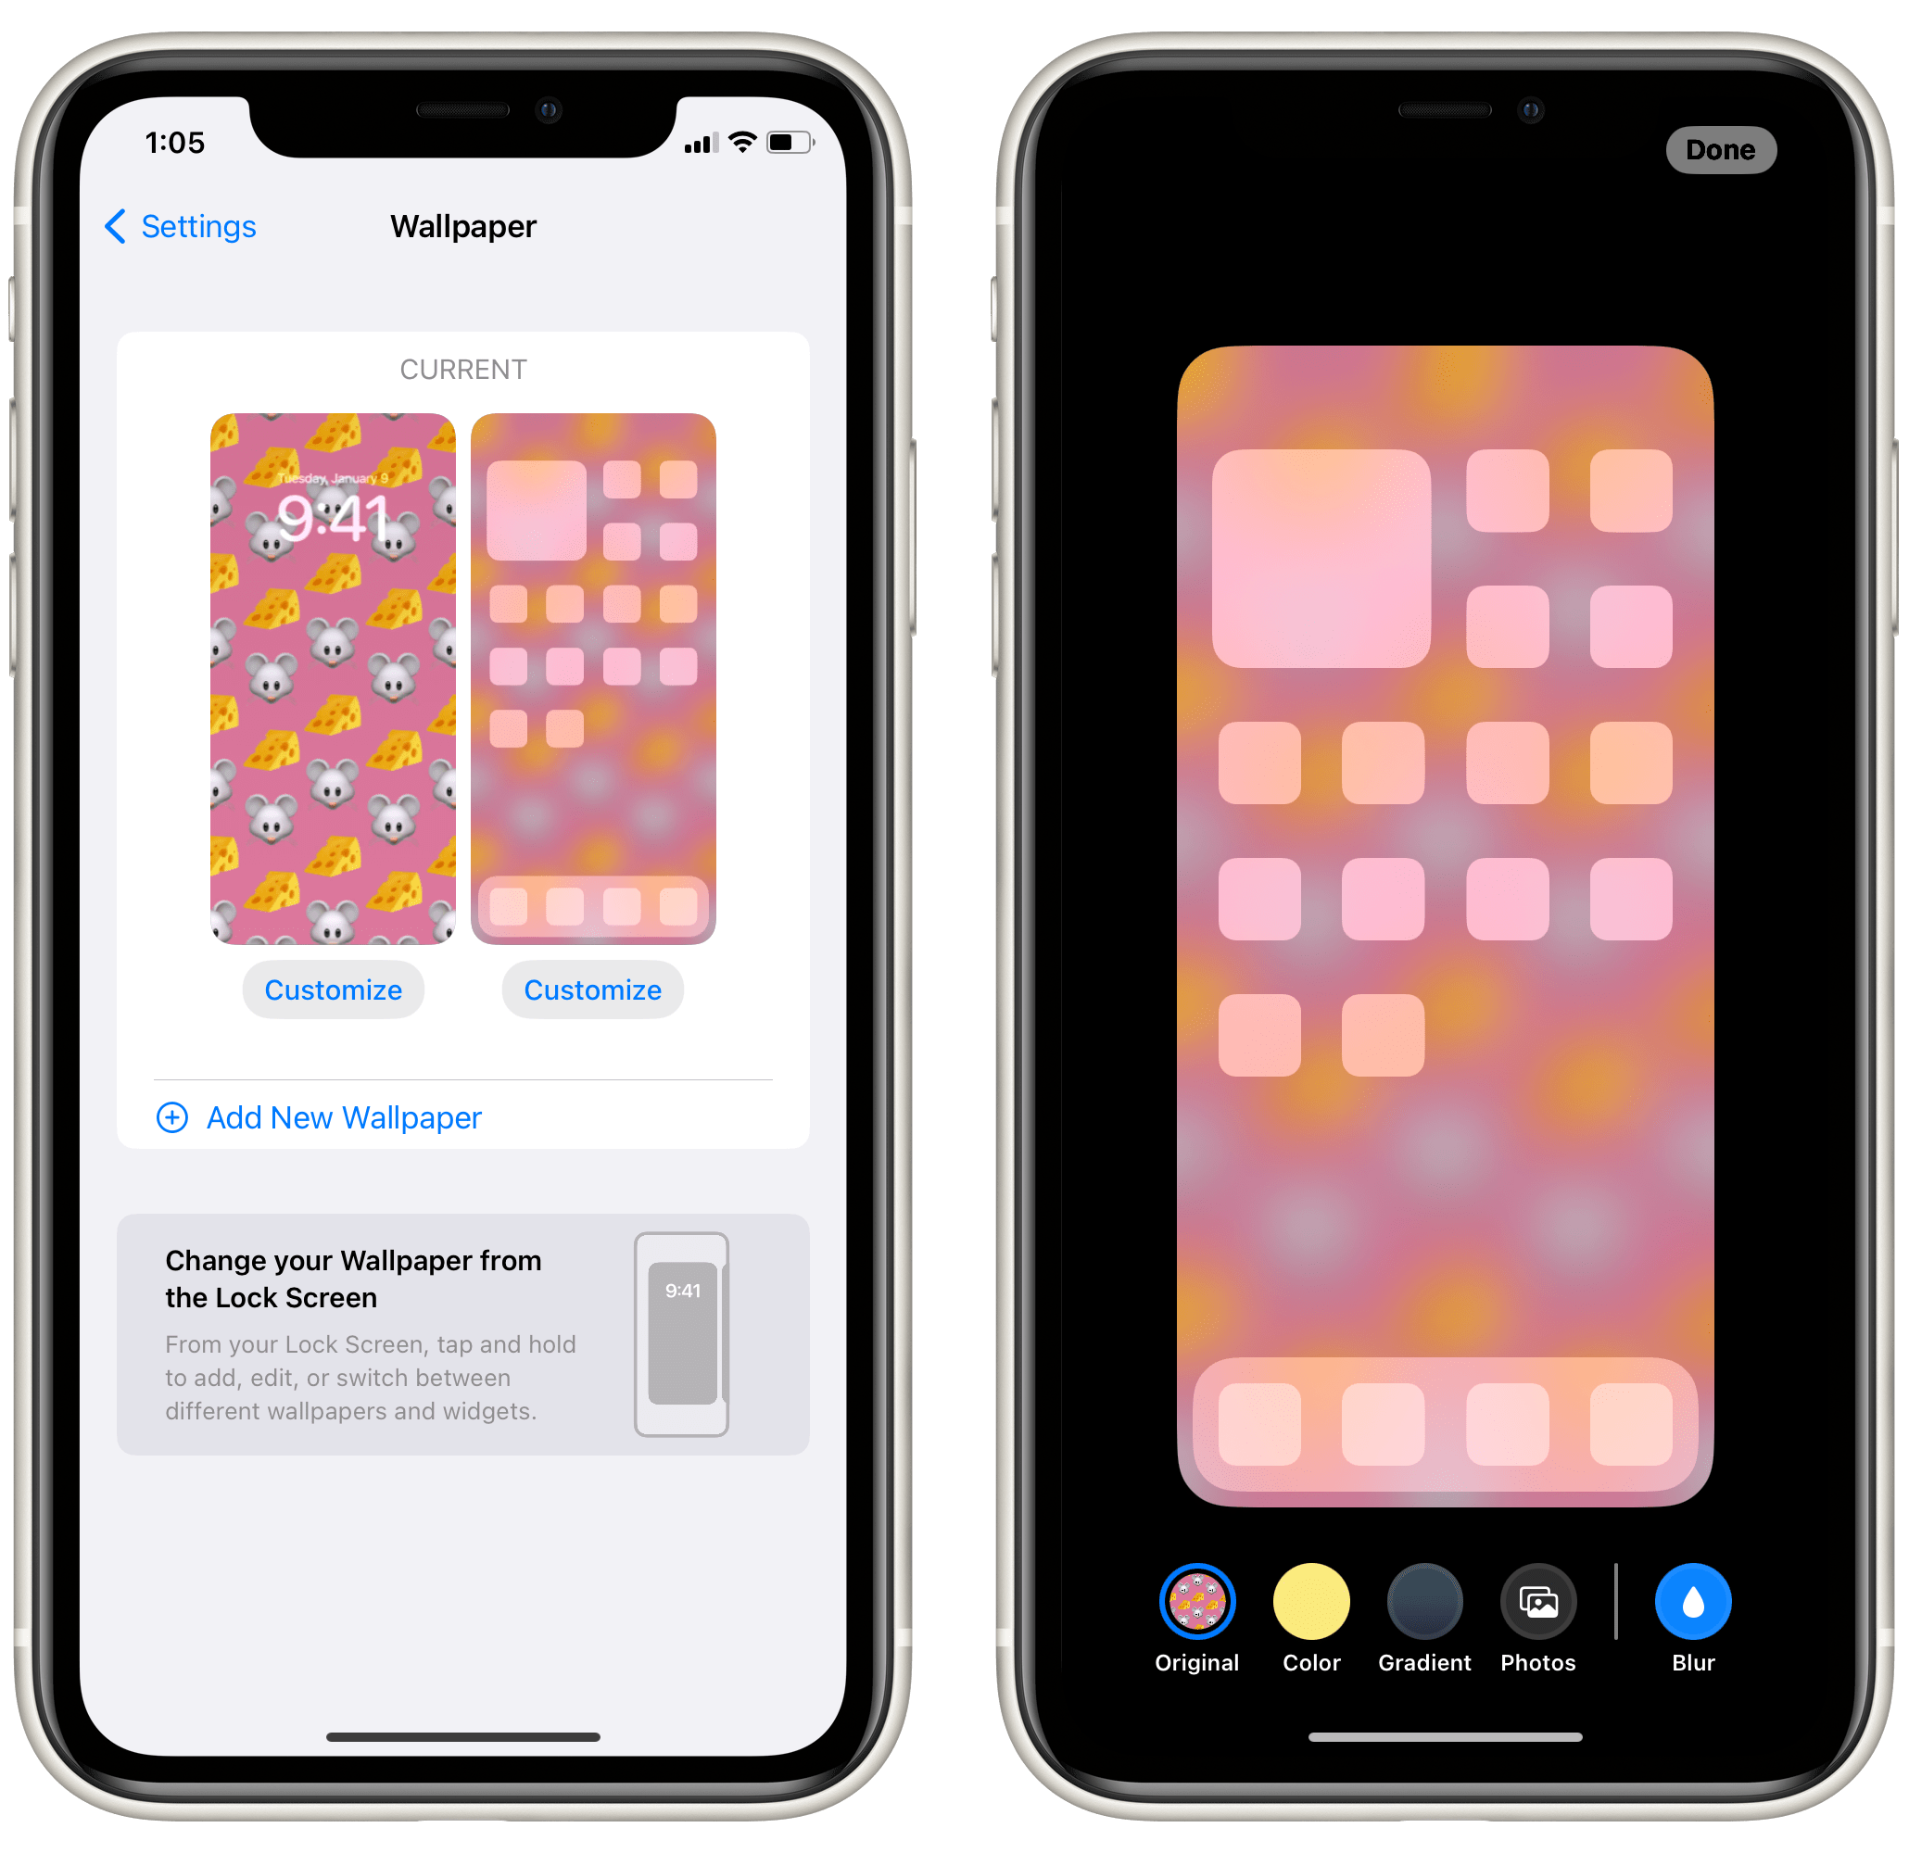Screen dimensions: 1909x1853
Task: Tap Customize for the Lock Screen
Action: click(333, 992)
